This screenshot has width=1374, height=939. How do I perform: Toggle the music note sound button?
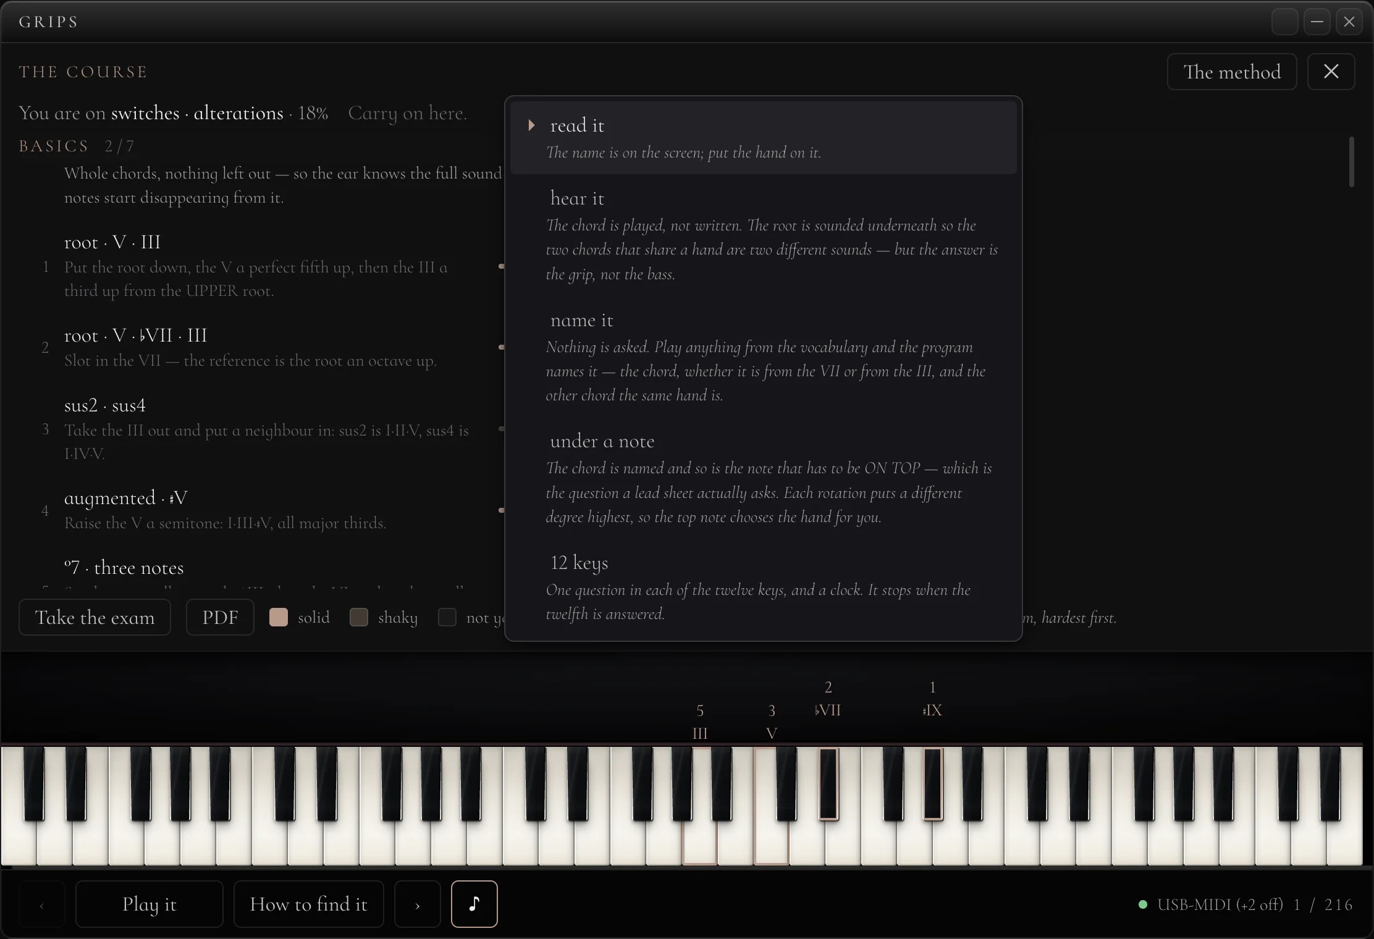(x=474, y=904)
